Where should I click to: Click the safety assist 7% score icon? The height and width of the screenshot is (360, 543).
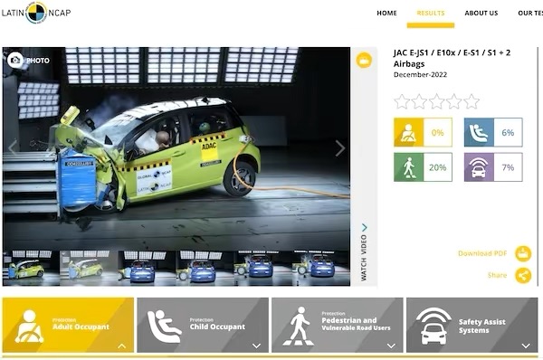[479, 167]
